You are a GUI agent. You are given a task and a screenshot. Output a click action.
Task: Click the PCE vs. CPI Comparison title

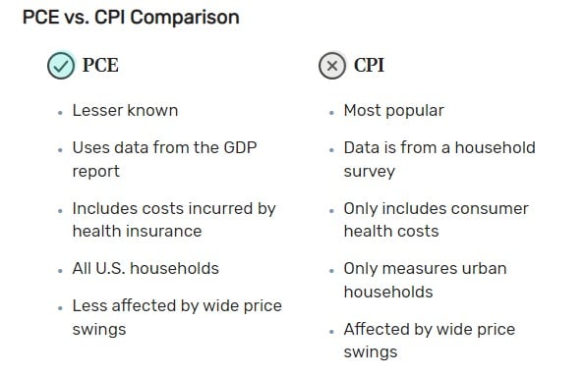131,18
